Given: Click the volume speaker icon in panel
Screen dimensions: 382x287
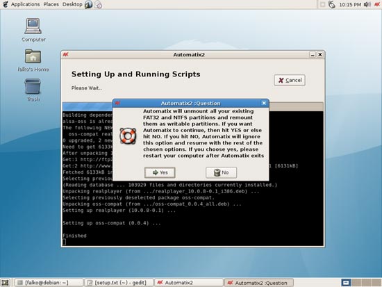Looking at the screenshot, I should 367,4.
